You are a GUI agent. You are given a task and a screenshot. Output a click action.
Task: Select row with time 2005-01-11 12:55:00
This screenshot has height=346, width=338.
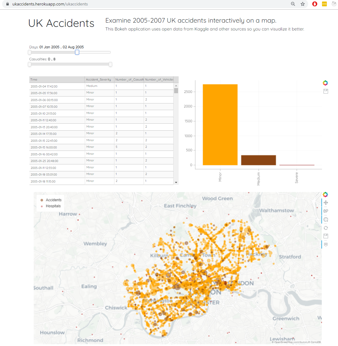pos(101,168)
